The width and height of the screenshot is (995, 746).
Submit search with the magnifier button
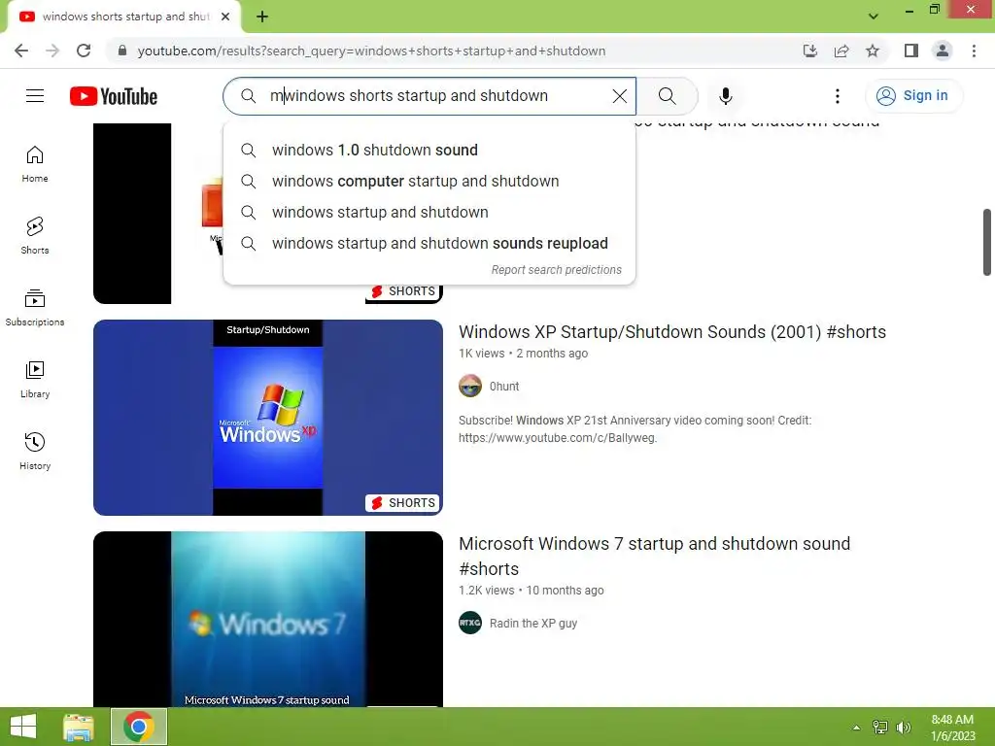point(667,96)
